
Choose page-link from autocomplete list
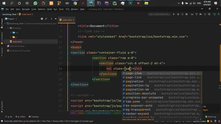point(162,77)
